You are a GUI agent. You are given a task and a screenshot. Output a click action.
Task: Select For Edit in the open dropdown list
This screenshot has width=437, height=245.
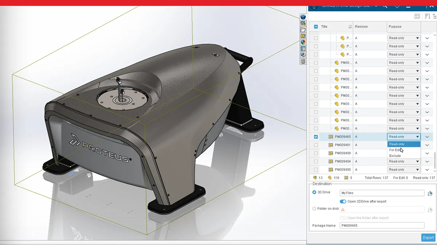[394, 150]
